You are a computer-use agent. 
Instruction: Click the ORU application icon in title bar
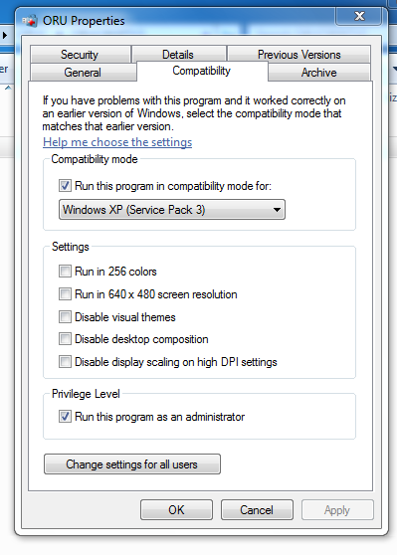[30, 21]
